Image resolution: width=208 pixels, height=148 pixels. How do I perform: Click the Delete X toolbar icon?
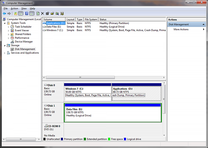click(x=43, y=14)
